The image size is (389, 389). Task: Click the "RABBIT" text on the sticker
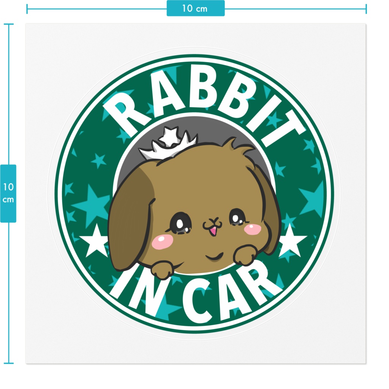pos(204,106)
